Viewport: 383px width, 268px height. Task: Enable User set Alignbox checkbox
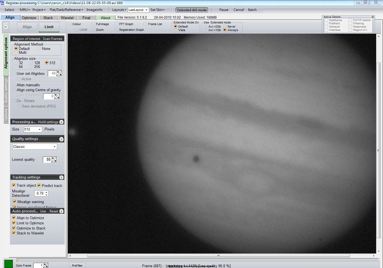pyautogui.click(x=14, y=73)
